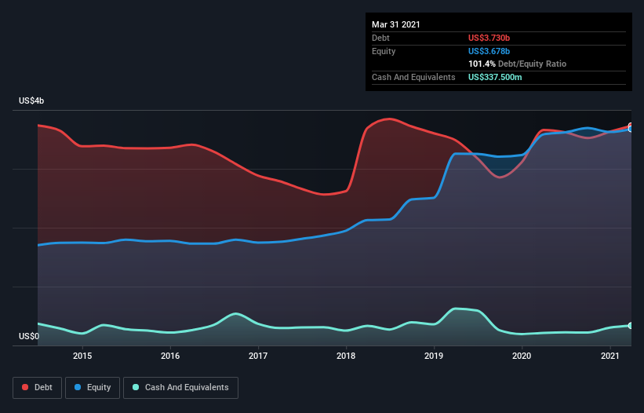Toggle Cash And Equivalents legend button
Viewport: 644px width, 413px height.
[180, 388]
